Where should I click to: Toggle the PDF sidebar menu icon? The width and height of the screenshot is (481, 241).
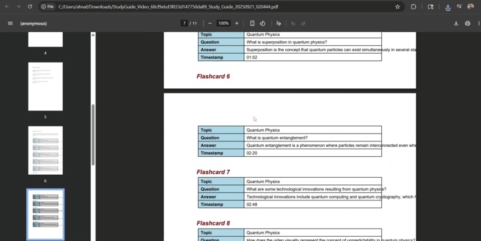click(10, 23)
